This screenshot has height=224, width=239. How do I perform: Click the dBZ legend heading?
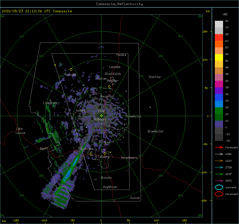225,14
